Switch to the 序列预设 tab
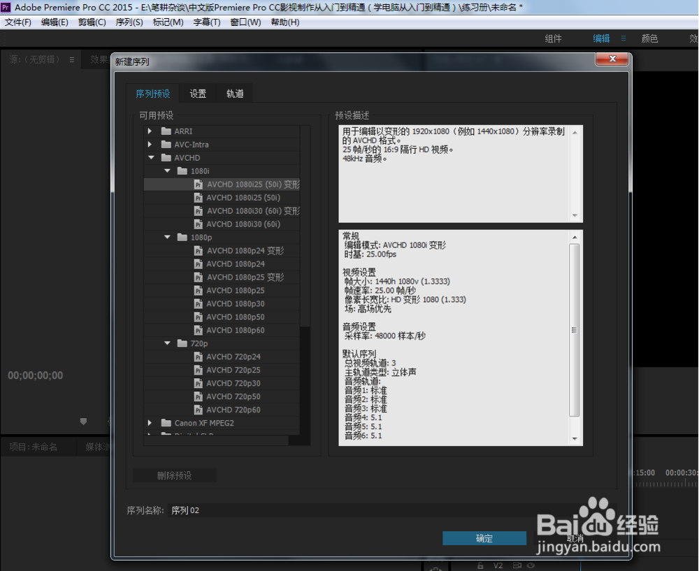The height and width of the screenshot is (571, 699). coord(153,94)
